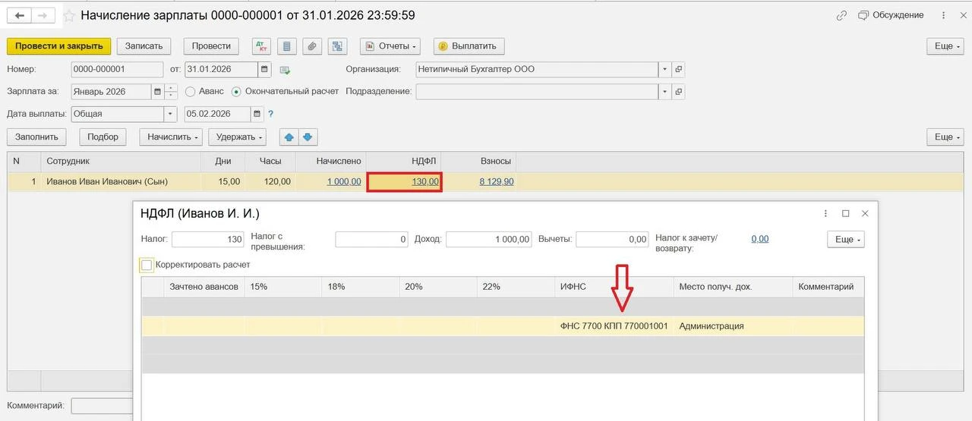Open the НДФЛ dialog three-dot menu
This screenshot has height=421, width=972.
[827, 214]
